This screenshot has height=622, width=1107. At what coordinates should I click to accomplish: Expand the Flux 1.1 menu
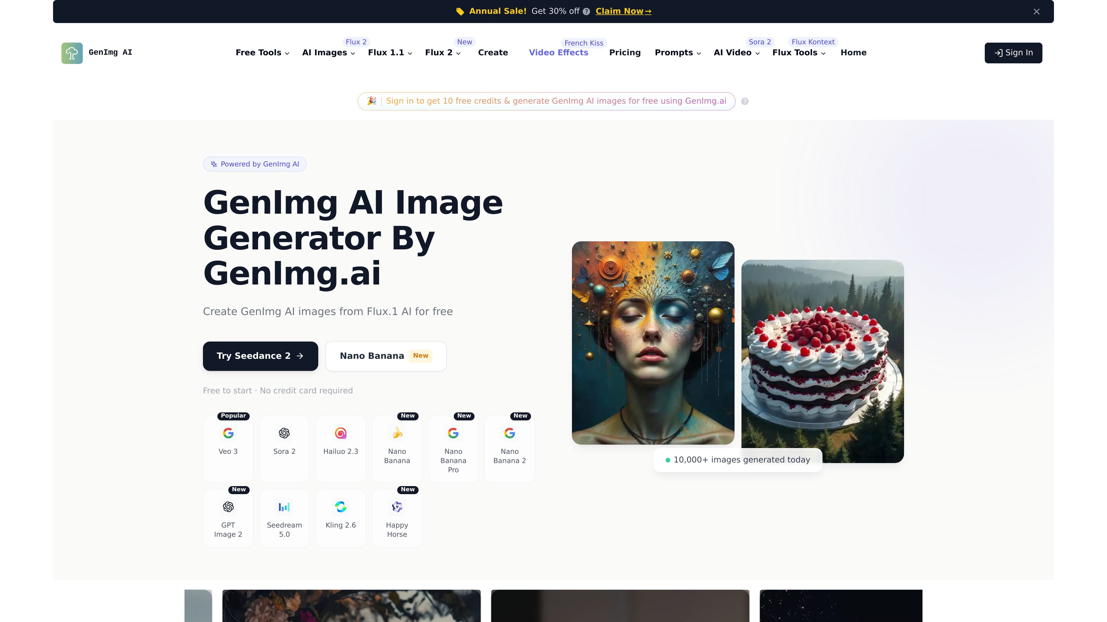390,53
